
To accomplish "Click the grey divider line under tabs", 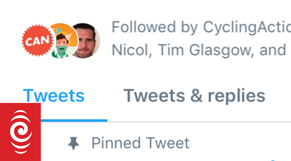I will [199, 122].
